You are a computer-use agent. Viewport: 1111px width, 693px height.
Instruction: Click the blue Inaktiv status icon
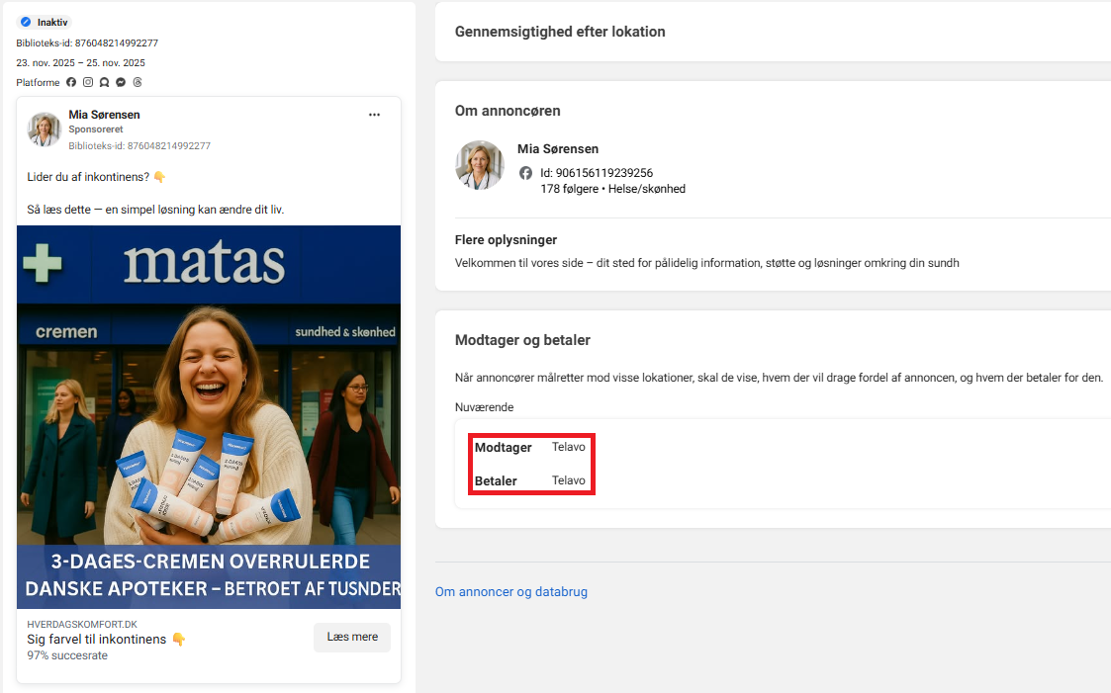[x=26, y=22]
